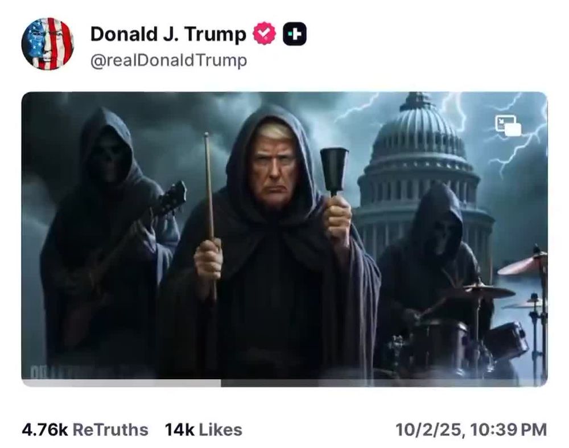The height and width of the screenshot is (448, 569).
Task: Seek within played portion of video progress bar
Action: pos(121,383)
